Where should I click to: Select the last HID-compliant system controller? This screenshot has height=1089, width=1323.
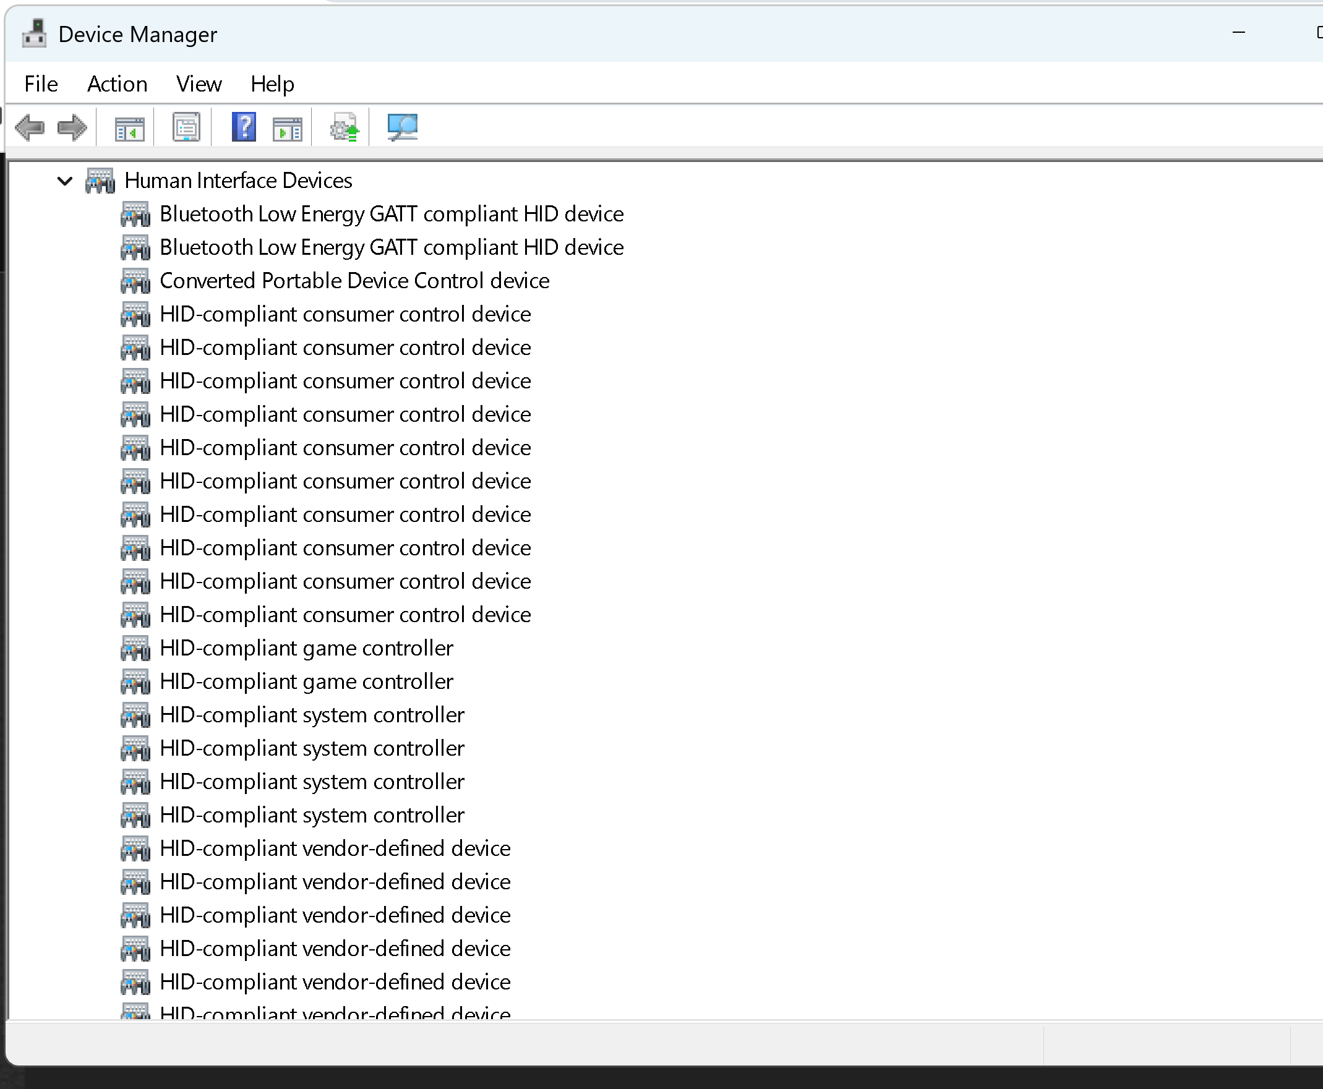[312, 815]
